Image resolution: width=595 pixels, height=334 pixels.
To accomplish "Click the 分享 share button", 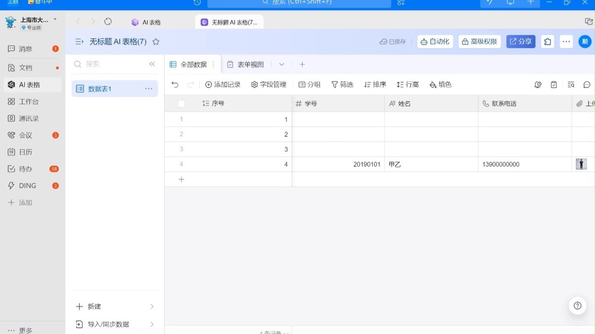I will [520, 41].
